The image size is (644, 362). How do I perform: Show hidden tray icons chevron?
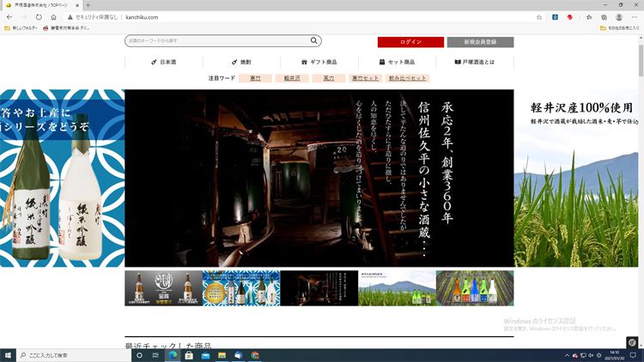tap(567, 355)
